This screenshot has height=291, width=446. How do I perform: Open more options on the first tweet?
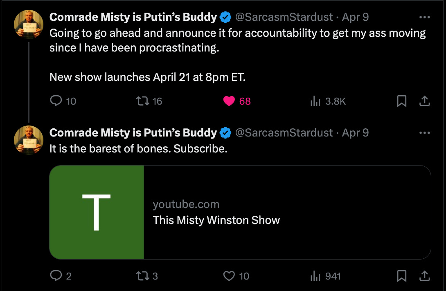(x=424, y=17)
